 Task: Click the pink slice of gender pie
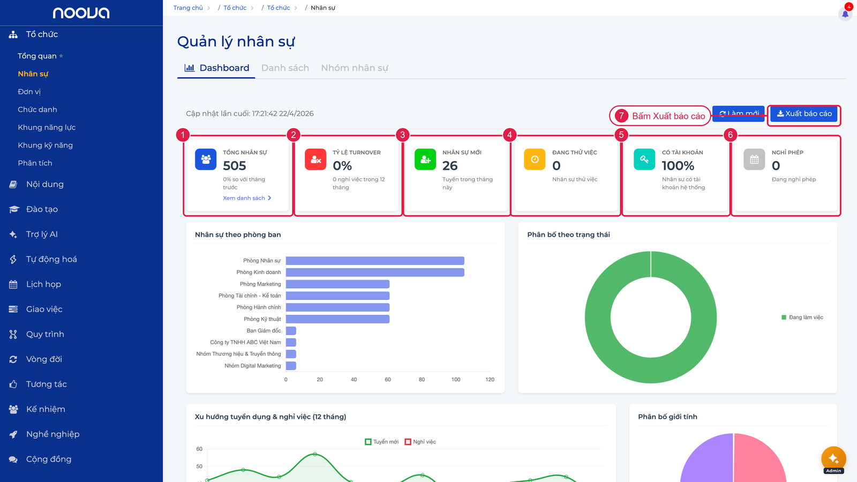click(758, 461)
